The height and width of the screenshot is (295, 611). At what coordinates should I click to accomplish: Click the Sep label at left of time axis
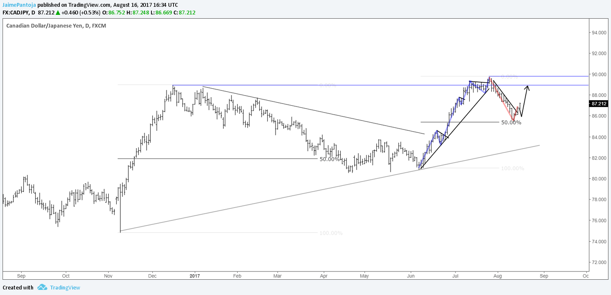[x=22, y=275]
